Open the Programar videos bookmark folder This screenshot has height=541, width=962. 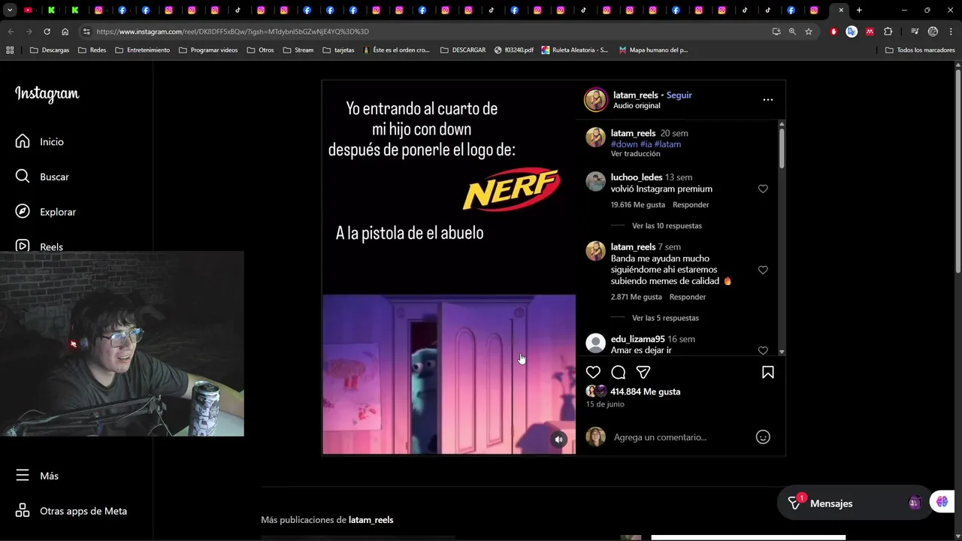pos(208,50)
